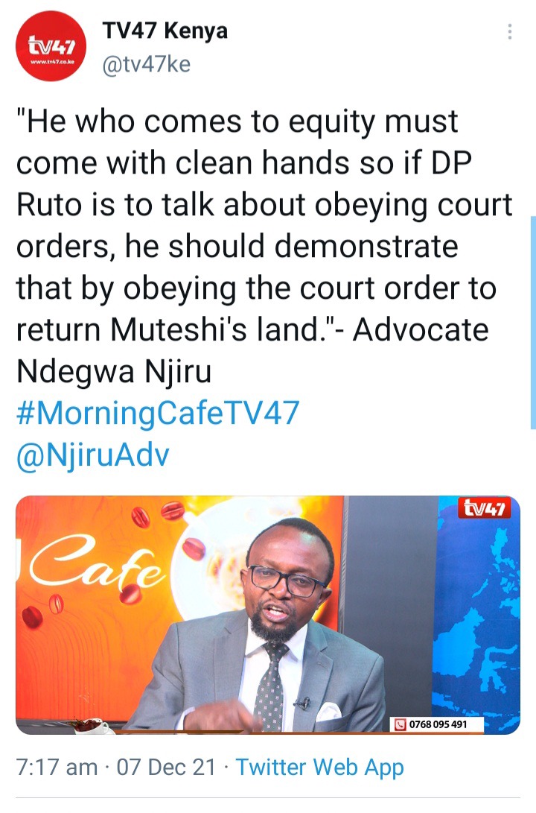The width and height of the screenshot is (536, 813).
Task: Click the coffee cup in the photo corner
Action: [91, 726]
